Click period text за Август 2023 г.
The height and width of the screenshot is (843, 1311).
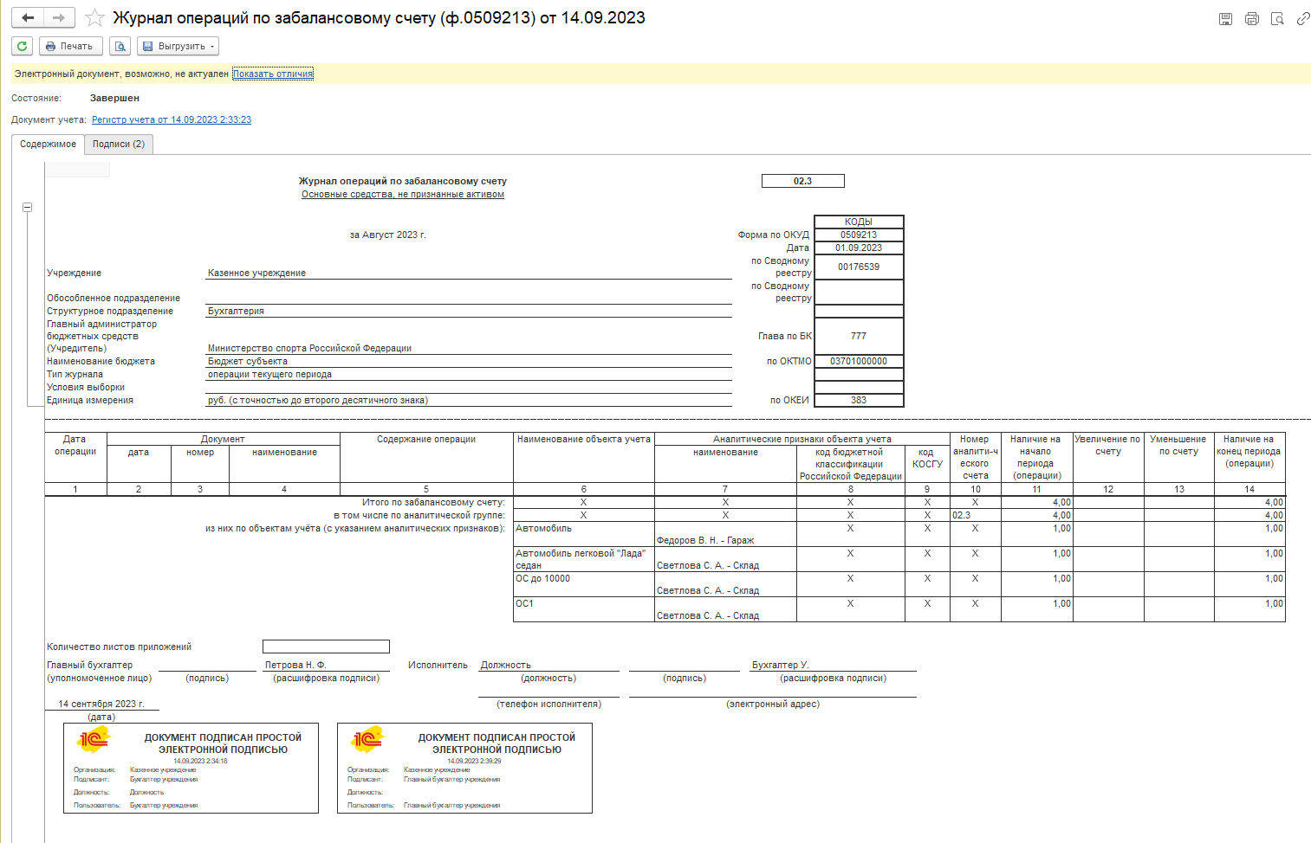(x=388, y=235)
